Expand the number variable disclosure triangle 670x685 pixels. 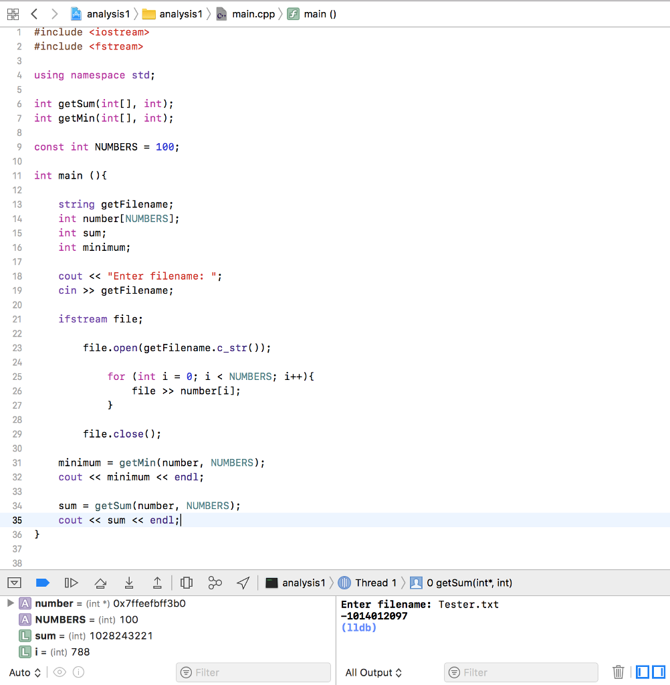[x=9, y=603]
